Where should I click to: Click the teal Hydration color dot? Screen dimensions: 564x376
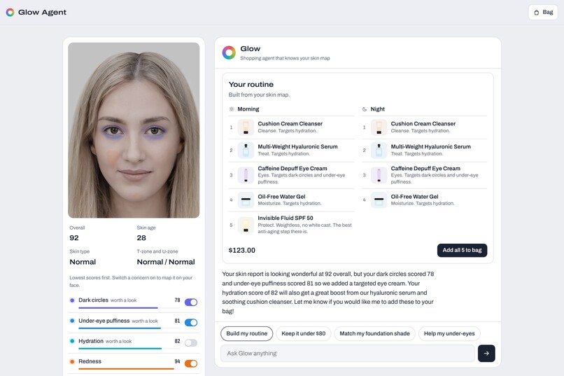coord(72,341)
